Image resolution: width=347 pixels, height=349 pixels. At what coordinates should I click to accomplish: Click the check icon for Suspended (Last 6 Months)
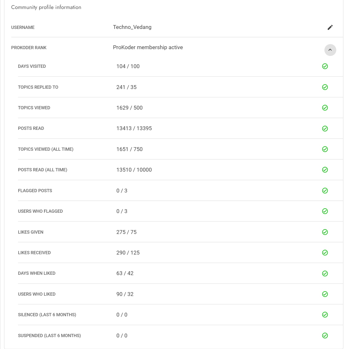click(325, 336)
